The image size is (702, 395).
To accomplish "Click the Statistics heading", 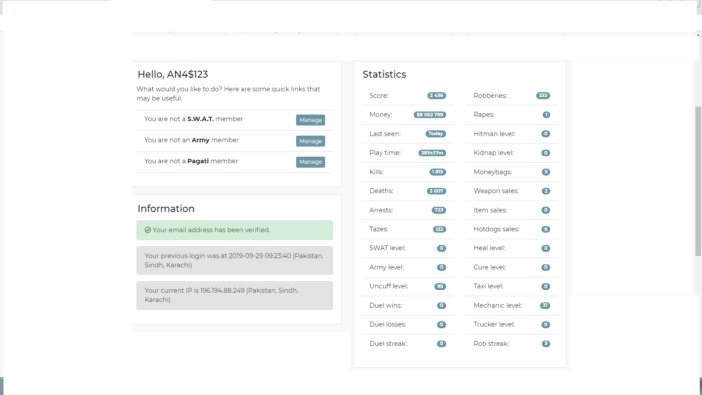I will (x=384, y=75).
